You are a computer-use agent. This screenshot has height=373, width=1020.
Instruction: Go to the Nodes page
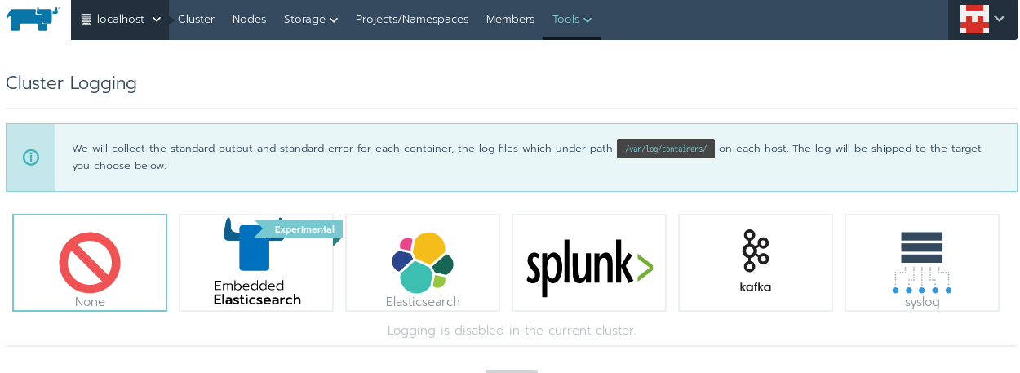[249, 19]
